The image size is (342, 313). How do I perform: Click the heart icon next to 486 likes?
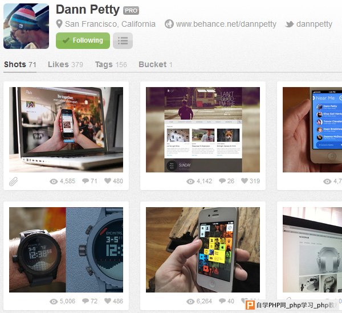click(108, 301)
